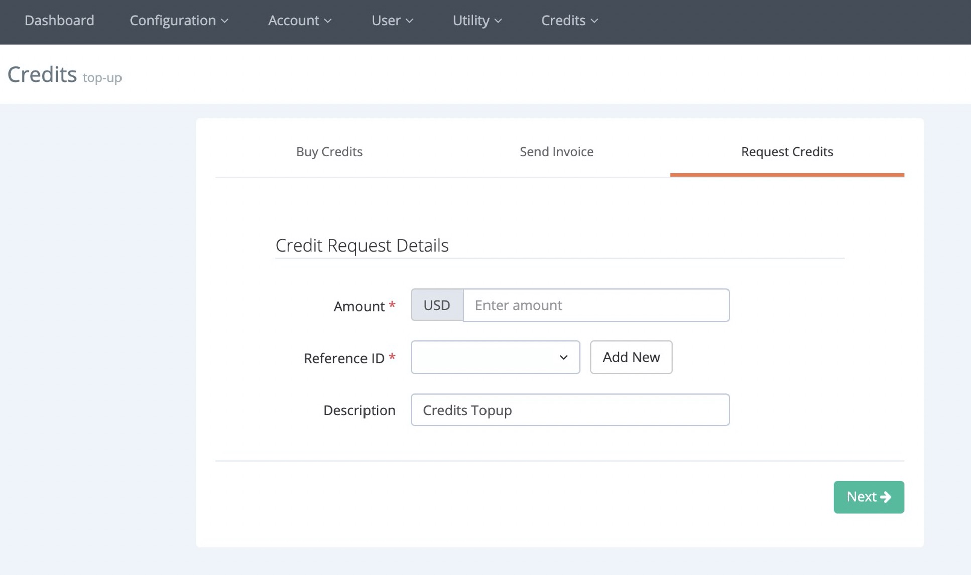Click the Description text field
This screenshot has height=575, width=971.
click(x=569, y=410)
